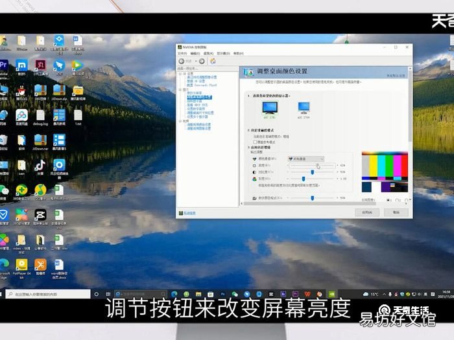The height and width of the screenshot is (340, 454).
Task: Click the NVIDIA icon in the taskbar
Action: point(332,294)
